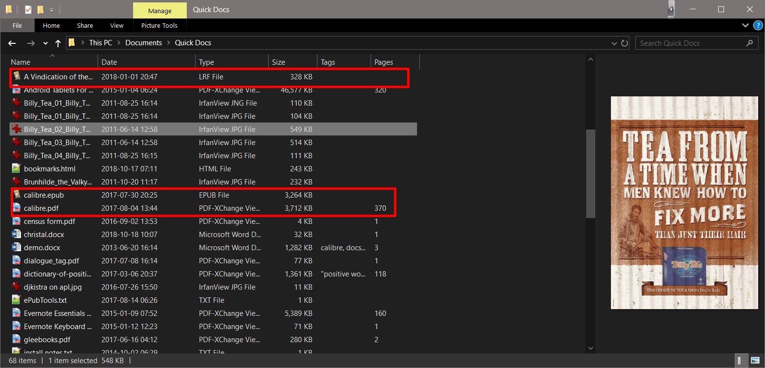Click the PDF icon beside Evernote Essentials
The image size is (765, 368).
pos(17,313)
